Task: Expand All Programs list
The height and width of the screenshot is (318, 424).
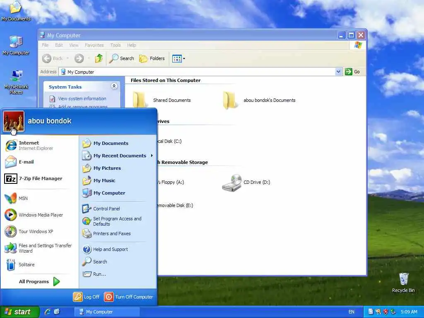Action: [39, 282]
